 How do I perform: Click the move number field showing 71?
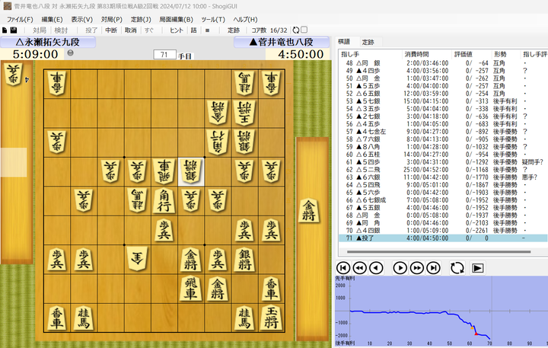click(164, 55)
